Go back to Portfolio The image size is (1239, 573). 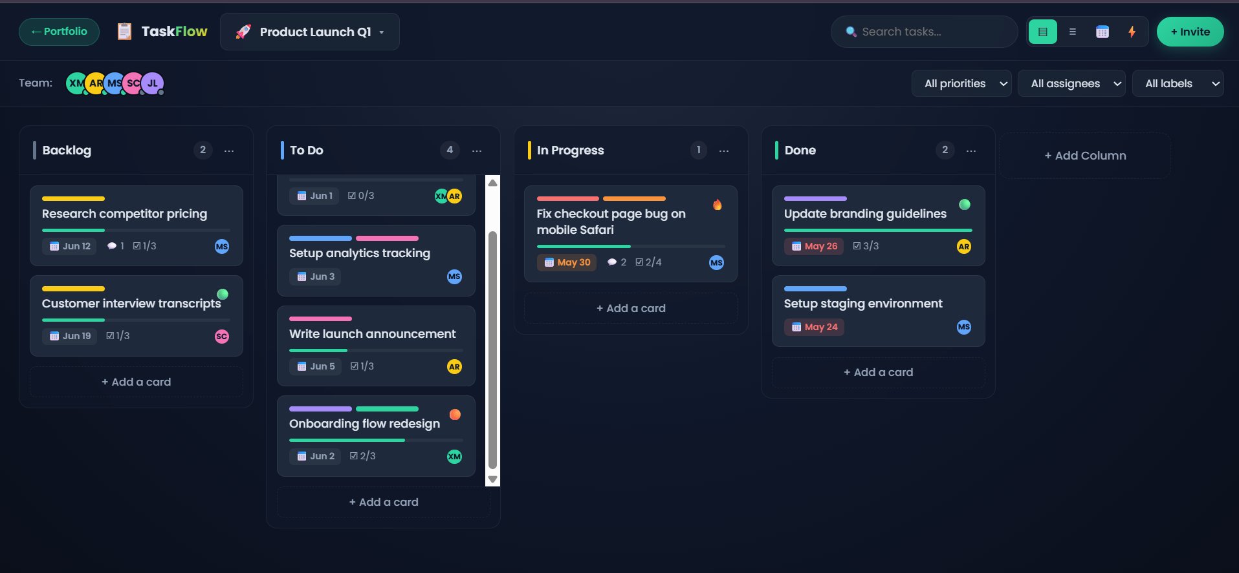[59, 32]
